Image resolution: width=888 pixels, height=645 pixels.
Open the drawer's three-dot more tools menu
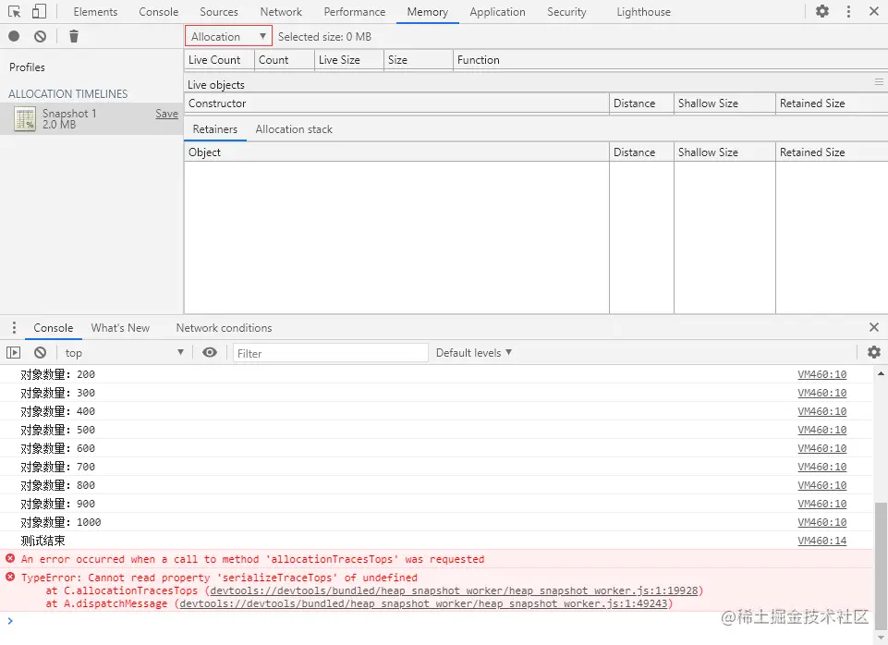[x=14, y=327]
